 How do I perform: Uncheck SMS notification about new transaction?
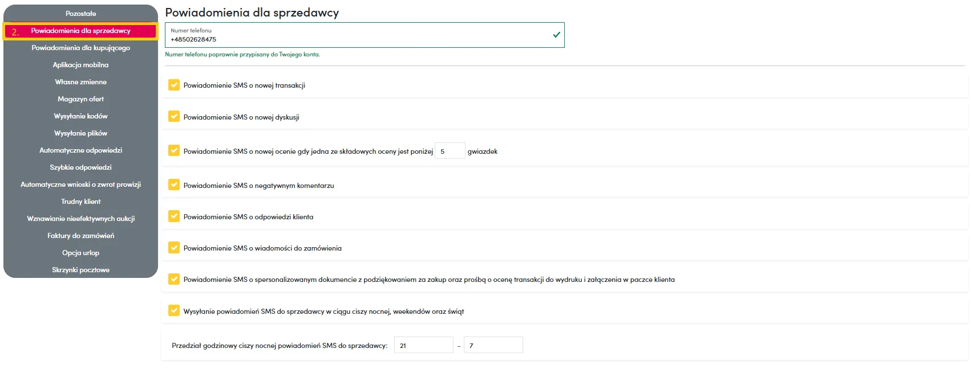(174, 85)
